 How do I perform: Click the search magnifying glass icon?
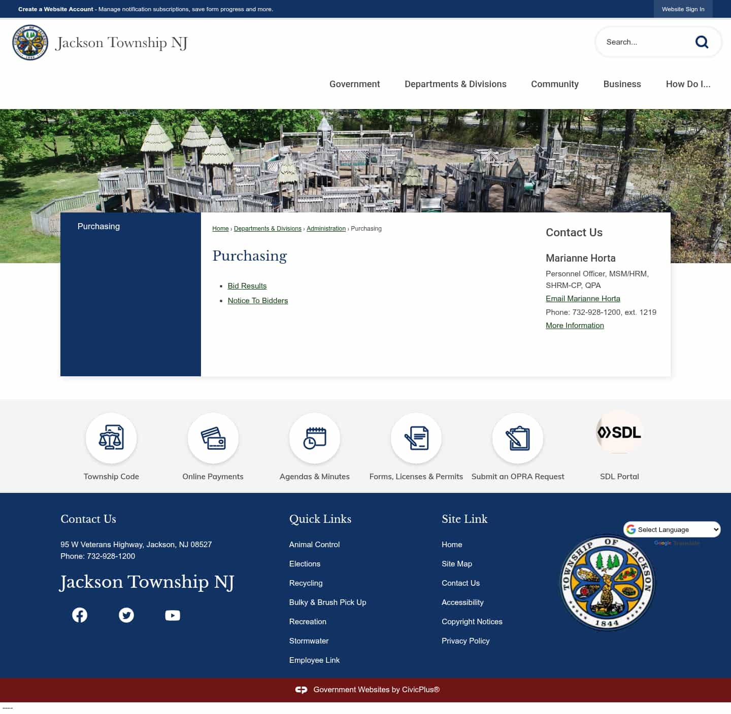coord(702,42)
